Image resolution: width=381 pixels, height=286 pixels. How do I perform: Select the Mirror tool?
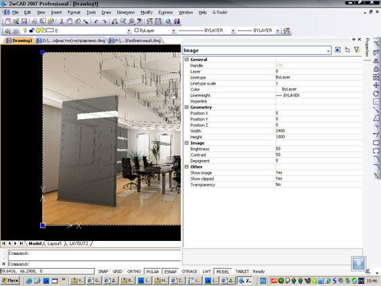click(376, 61)
